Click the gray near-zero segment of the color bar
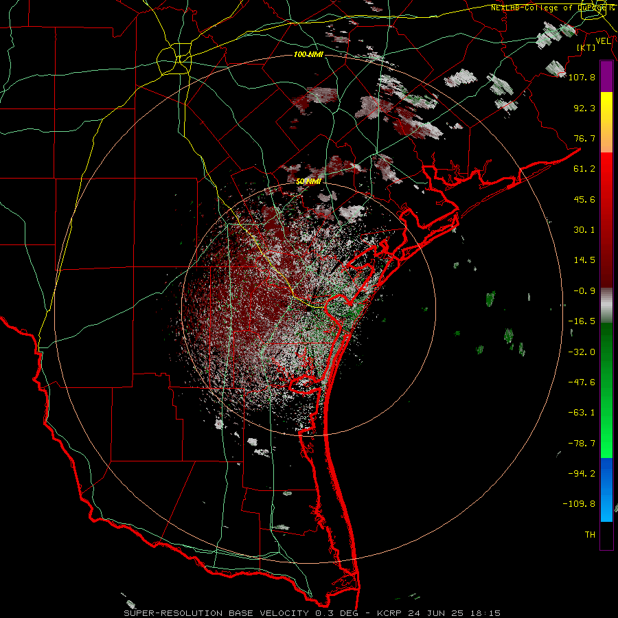This screenshot has height=618, width=618. coord(606,306)
